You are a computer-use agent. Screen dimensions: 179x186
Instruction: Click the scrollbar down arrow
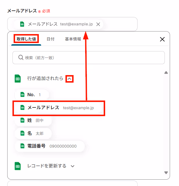coord(166,173)
